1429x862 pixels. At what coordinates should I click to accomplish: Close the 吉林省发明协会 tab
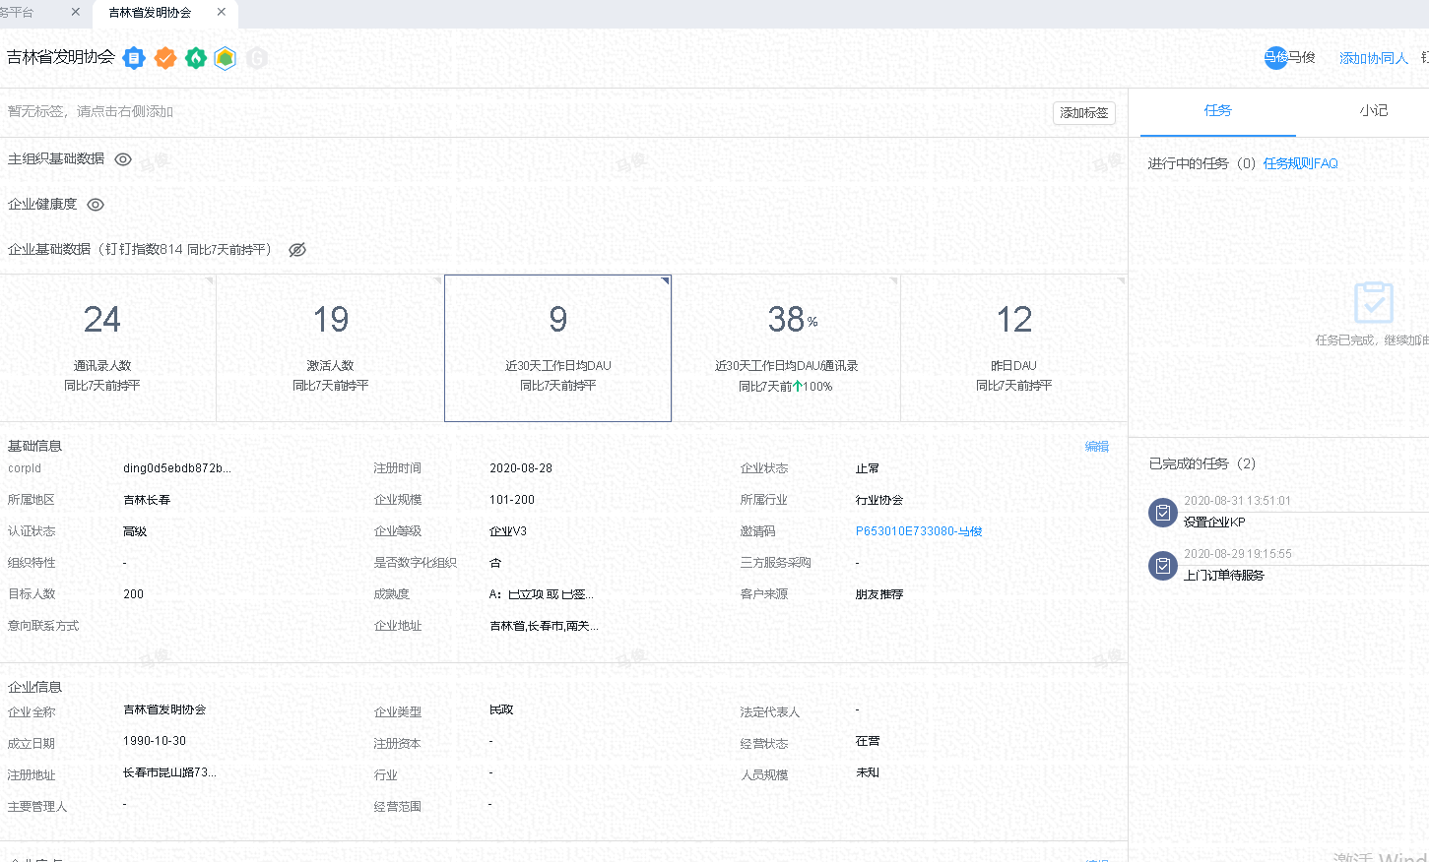[x=222, y=12]
